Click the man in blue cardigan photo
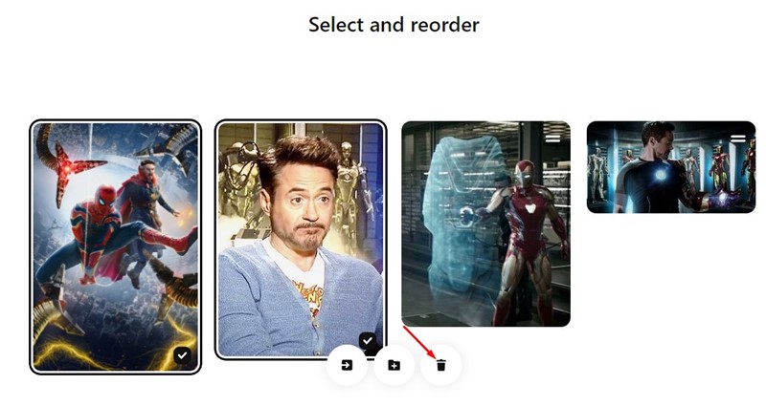Viewport: 766px width, 406px height. pos(301,240)
